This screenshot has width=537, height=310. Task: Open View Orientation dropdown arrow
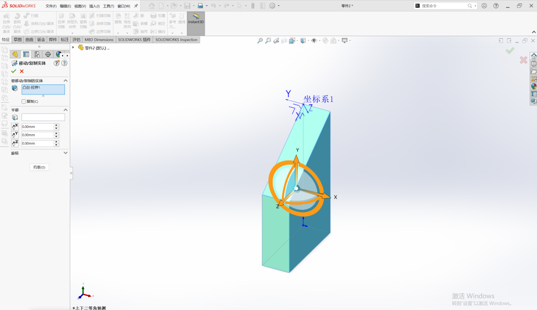(x=297, y=40)
